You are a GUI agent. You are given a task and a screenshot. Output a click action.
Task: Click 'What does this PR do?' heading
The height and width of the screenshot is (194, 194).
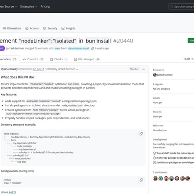click(x=18, y=77)
